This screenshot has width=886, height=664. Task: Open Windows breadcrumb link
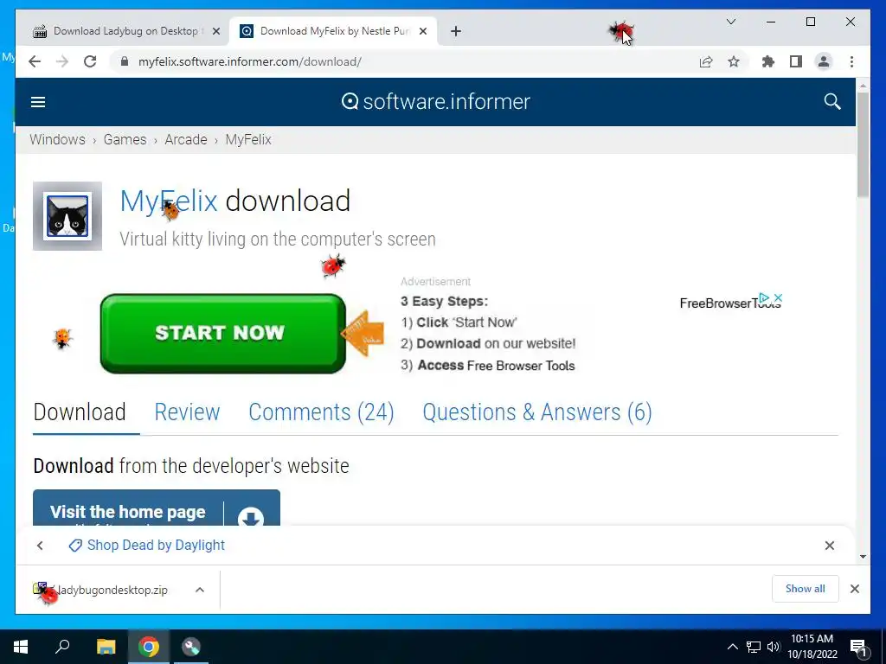click(57, 139)
